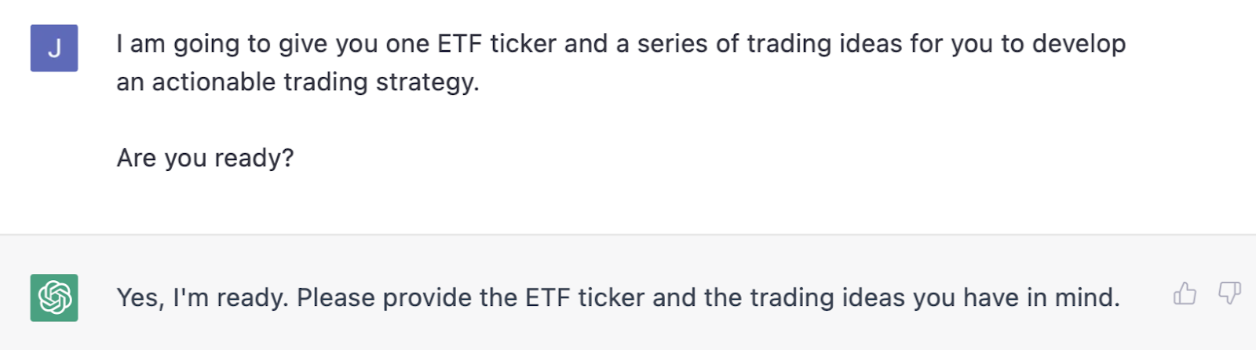Click the "Yes, I'm ready" opening of the reply

203,297
